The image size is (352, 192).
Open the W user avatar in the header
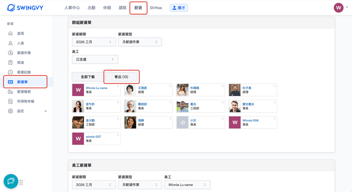(338, 8)
